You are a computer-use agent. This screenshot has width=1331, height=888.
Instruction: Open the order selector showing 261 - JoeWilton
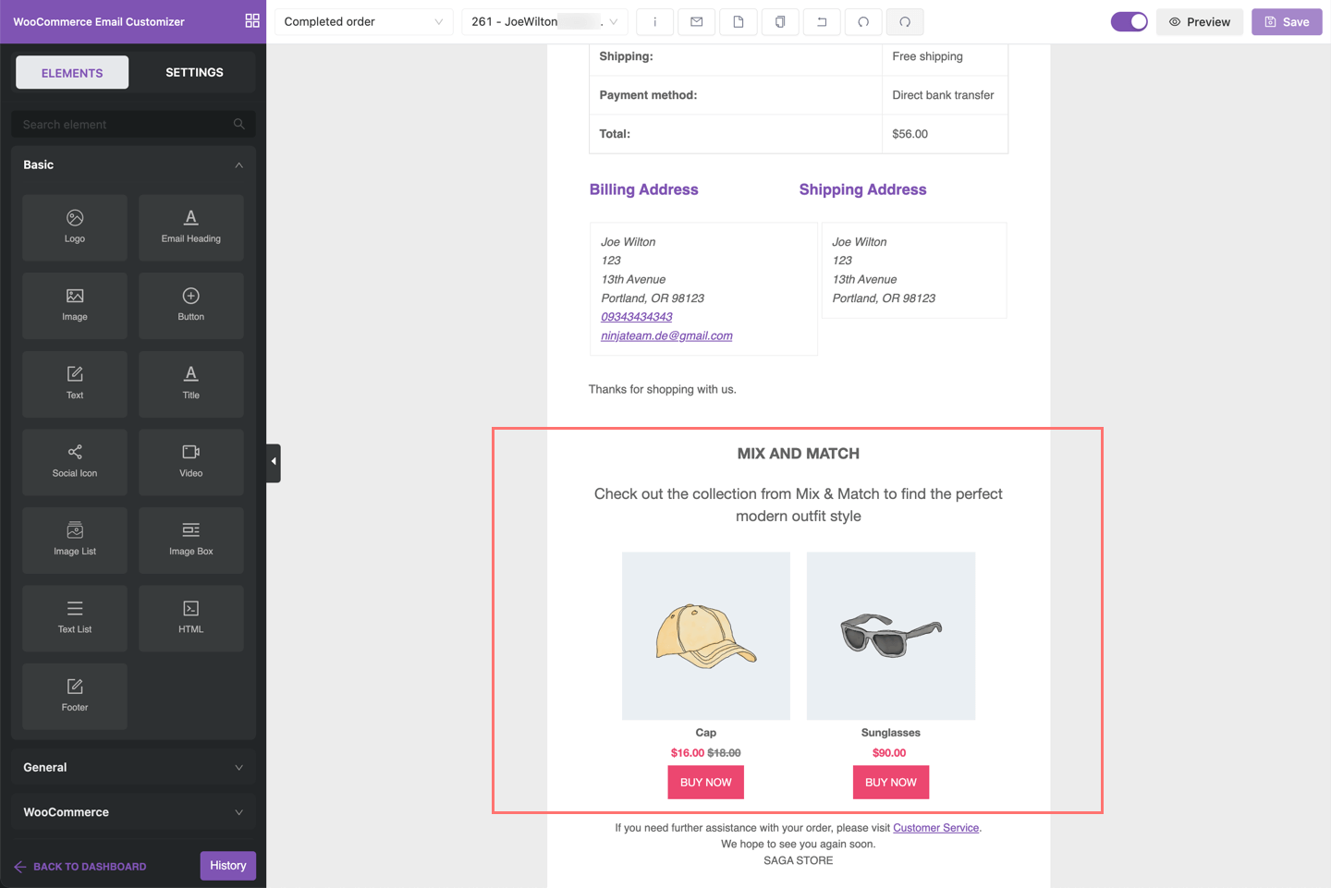click(x=543, y=20)
